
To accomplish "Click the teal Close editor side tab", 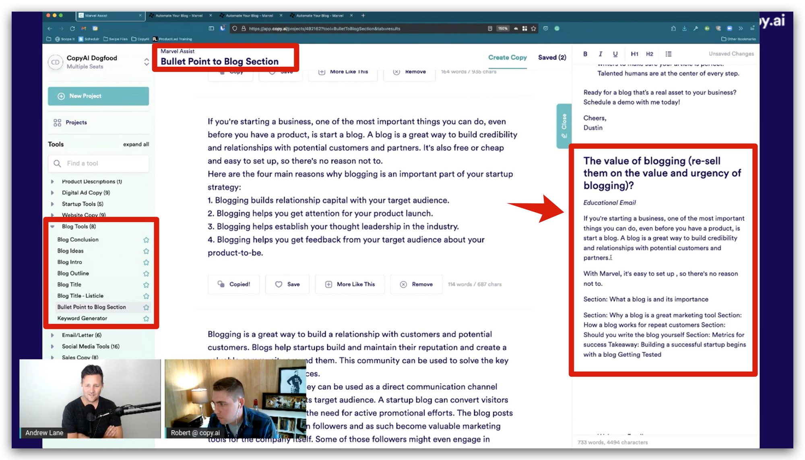I will [564, 126].
